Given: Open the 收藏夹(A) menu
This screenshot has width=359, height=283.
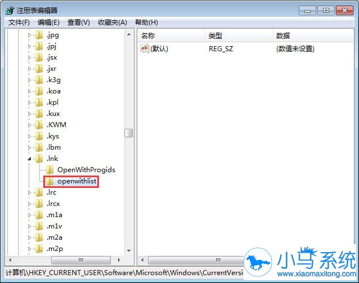Looking at the screenshot, I should coord(112,23).
